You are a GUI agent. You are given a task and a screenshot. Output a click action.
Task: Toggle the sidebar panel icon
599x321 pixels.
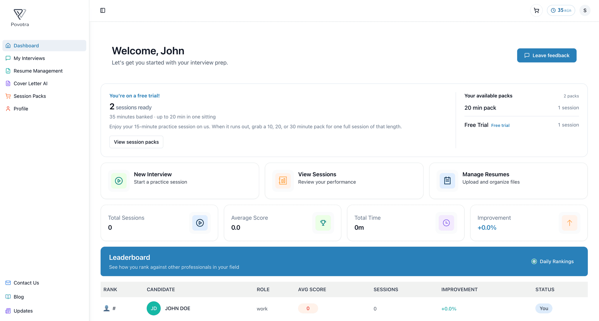(x=103, y=11)
